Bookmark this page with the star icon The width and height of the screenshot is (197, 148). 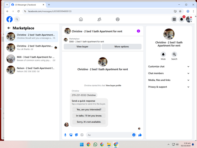point(180,11)
